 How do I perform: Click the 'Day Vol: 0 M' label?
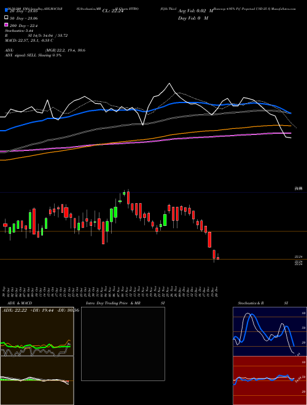(193, 18)
